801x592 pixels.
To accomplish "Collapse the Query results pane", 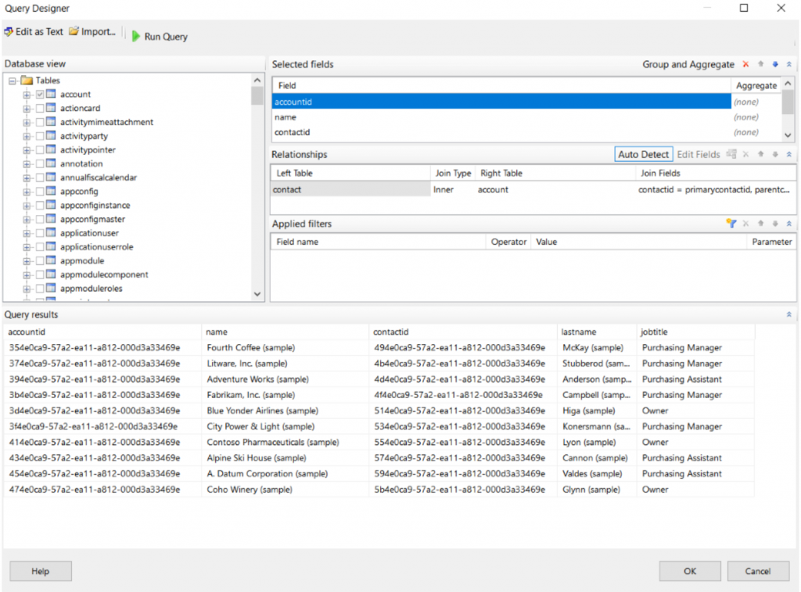I will click(789, 314).
